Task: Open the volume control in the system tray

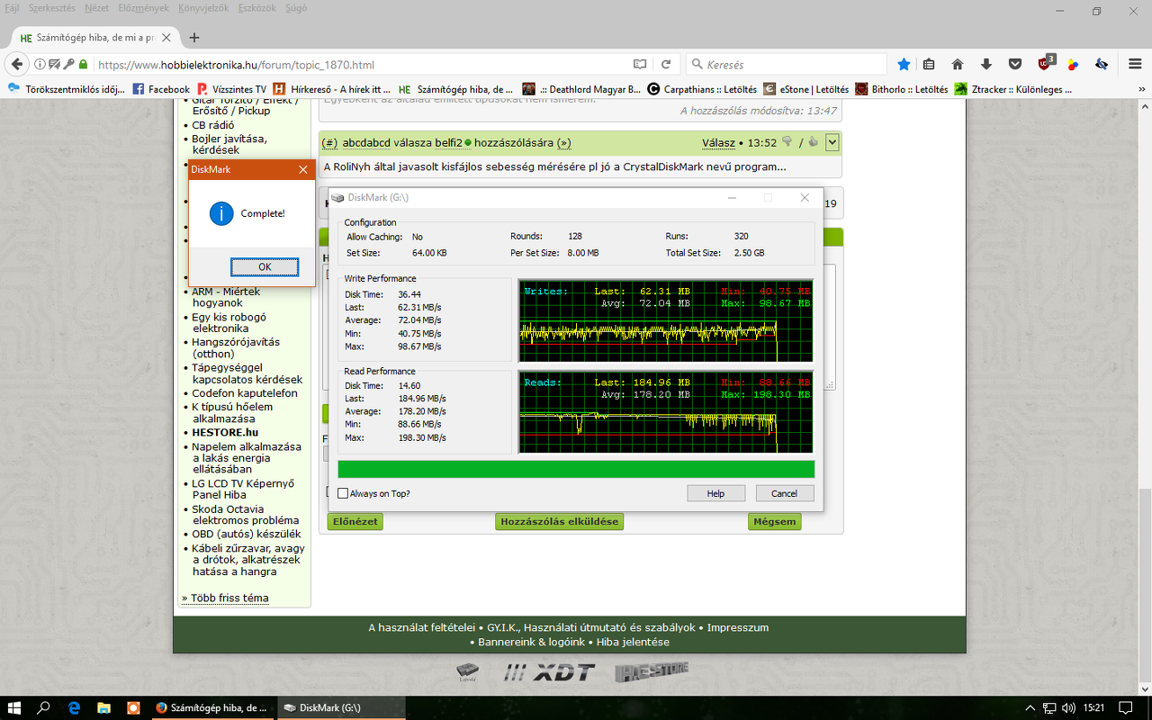Action: (x=1069, y=708)
